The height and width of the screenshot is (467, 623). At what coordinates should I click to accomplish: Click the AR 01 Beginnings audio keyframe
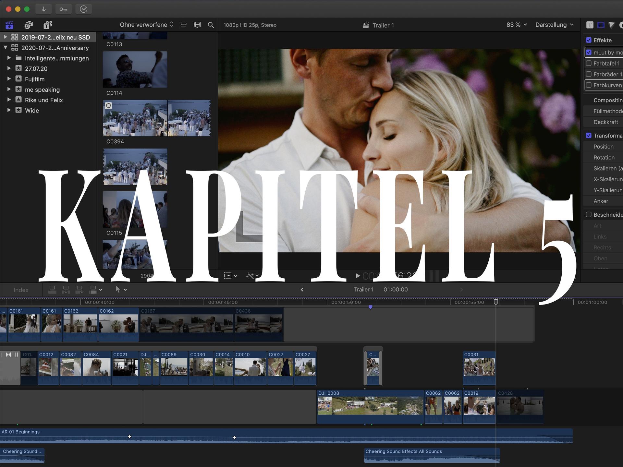pos(129,437)
